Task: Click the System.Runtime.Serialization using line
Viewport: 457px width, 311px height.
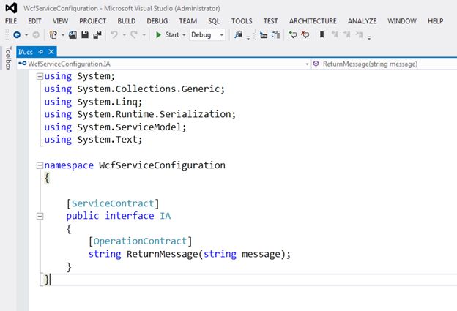Action: [x=140, y=114]
